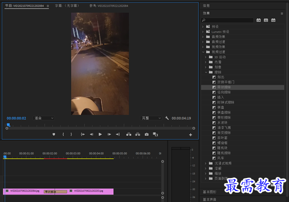Toggle the YUV effects filter icon

(273, 20)
